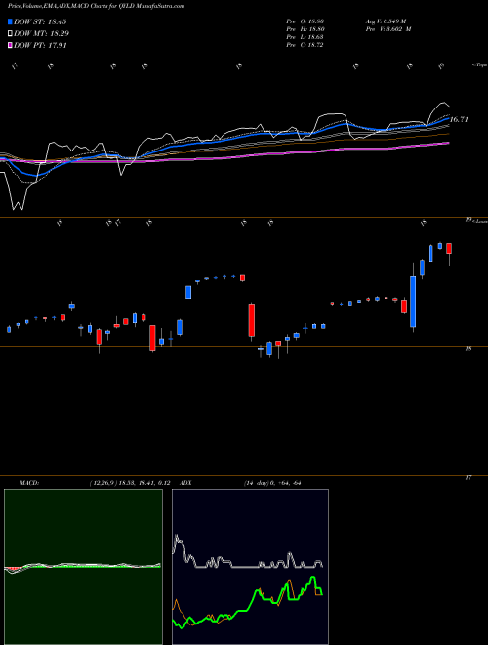
Task: Click the 18 price axis label
Action: pos(468,349)
